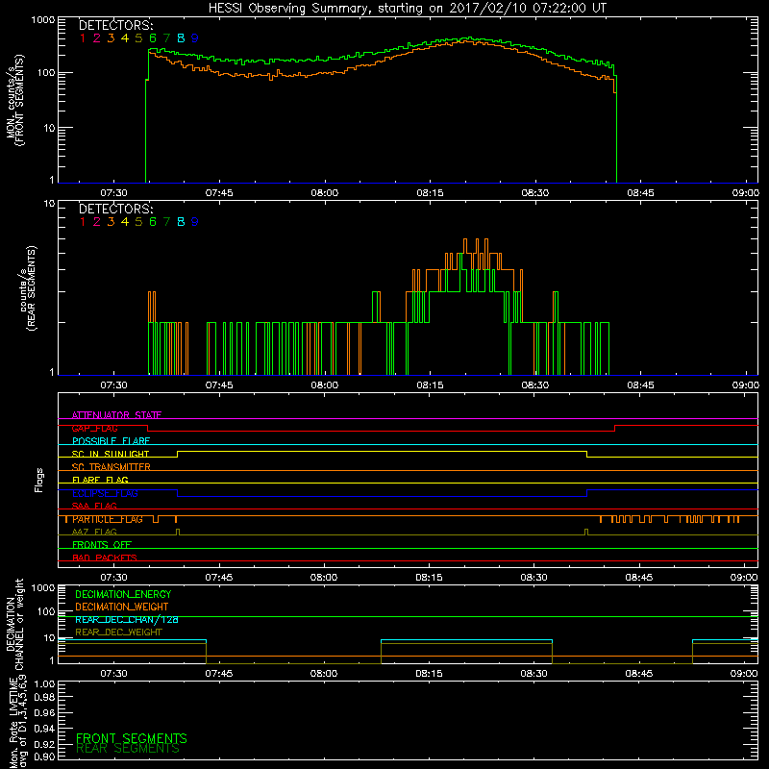Click orange detector '3' in the front segments legend
The image size is (769, 769).
[111, 38]
